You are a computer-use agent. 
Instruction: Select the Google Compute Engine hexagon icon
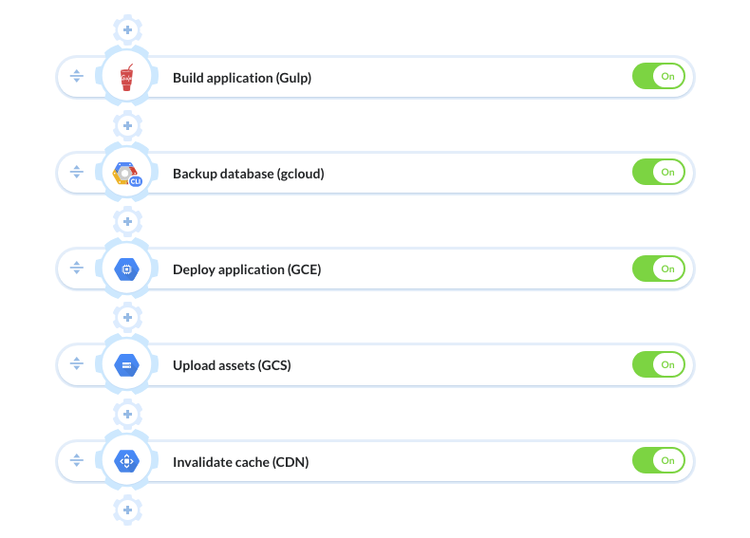127,269
